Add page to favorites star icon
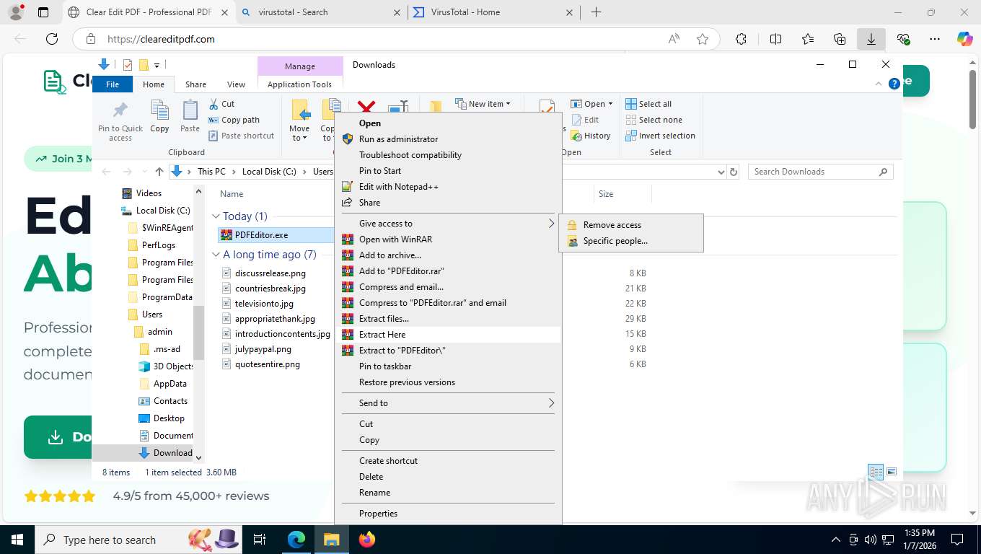 [x=703, y=39]
